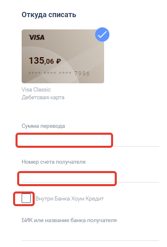Click the "Номер счета получателя" label
The width and height of the screenshot is (167, 247).
tap(53, 162)
